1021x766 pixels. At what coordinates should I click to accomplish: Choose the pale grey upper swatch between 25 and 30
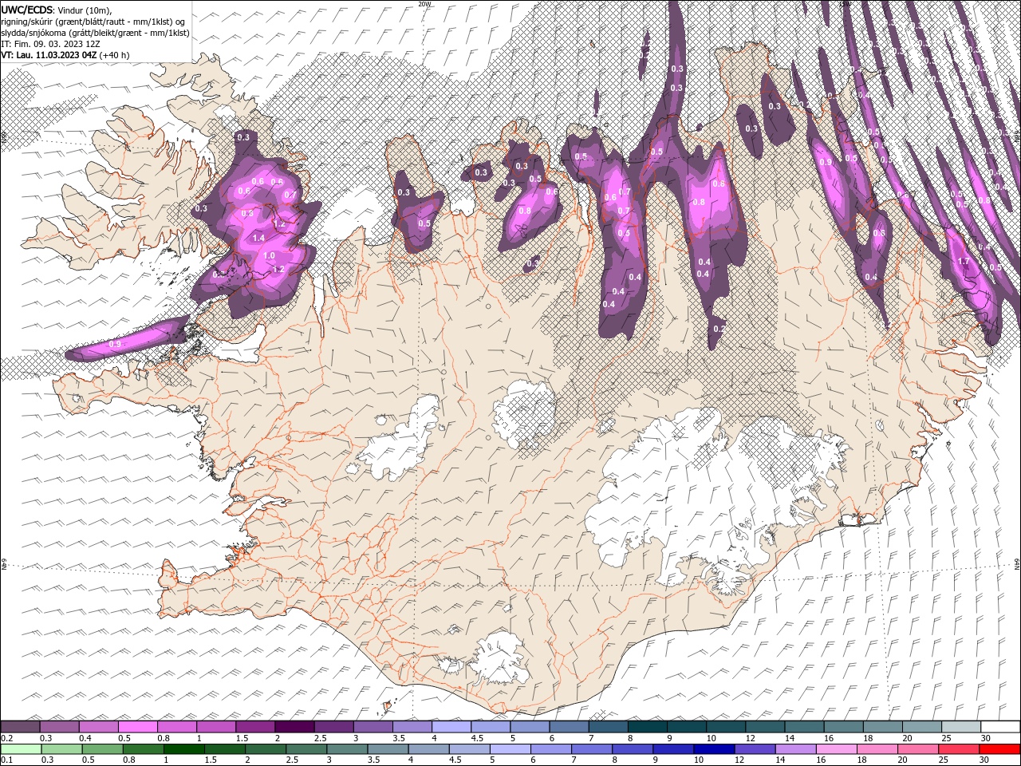click(960, 727)
